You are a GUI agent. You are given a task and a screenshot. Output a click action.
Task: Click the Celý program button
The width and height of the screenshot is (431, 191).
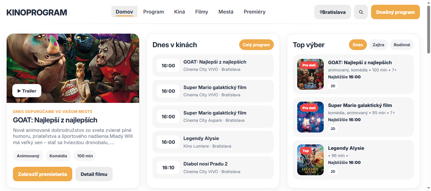(257, 45)
